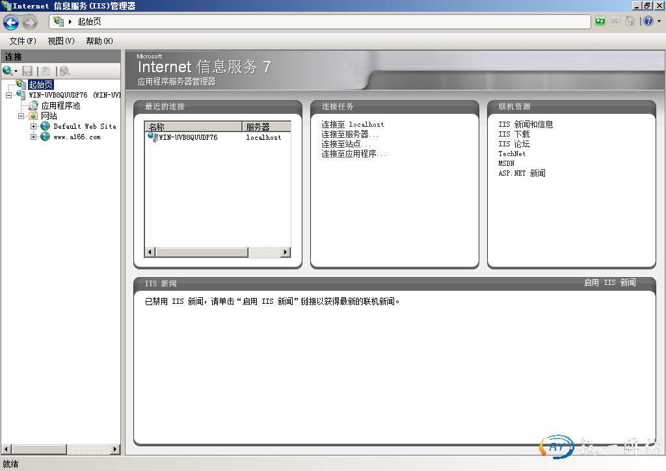Click 启用 IIS 新闻 link
The height and width of the screenshot is (471, 666).
pyautogui.click(x=609, y=283)
